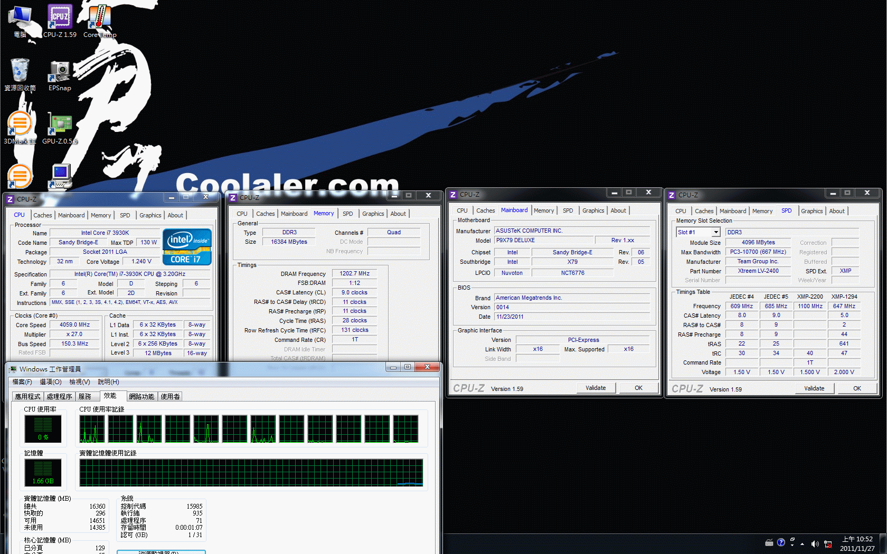887x554 pixels.
Task: Open the Recycle Bin desktop icon
Action: [x=20, y=74]
